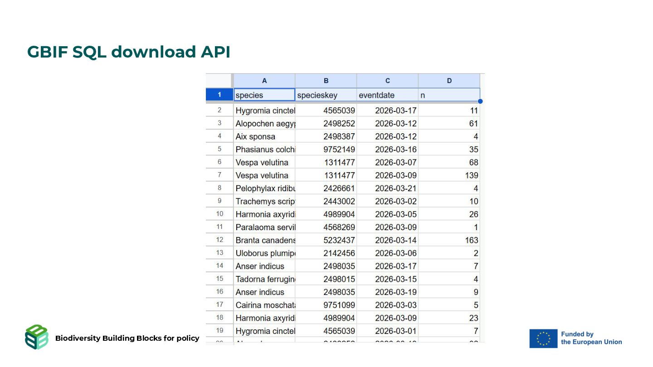Click the specieskey value 2426661

coord(326,188)
